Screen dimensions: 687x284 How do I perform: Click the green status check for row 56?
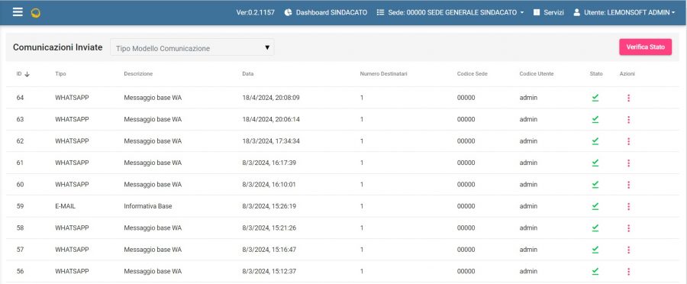coord(595,271)
